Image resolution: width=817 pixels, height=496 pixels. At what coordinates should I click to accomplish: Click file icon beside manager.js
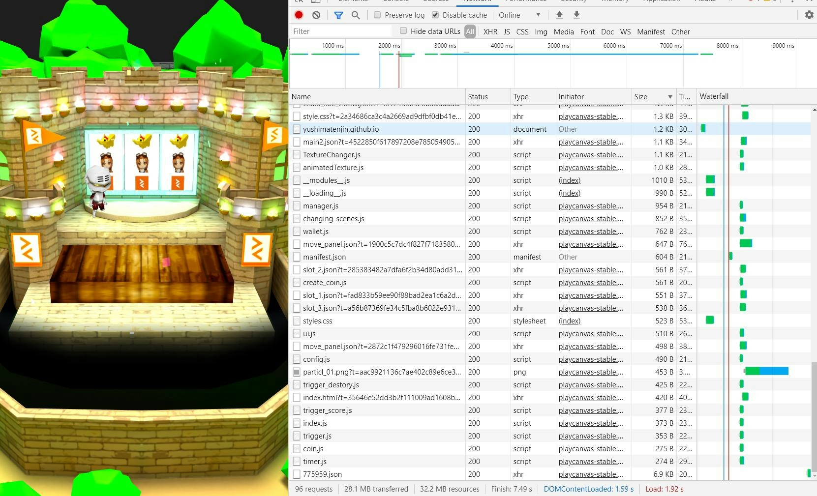(x=296, y=206)
